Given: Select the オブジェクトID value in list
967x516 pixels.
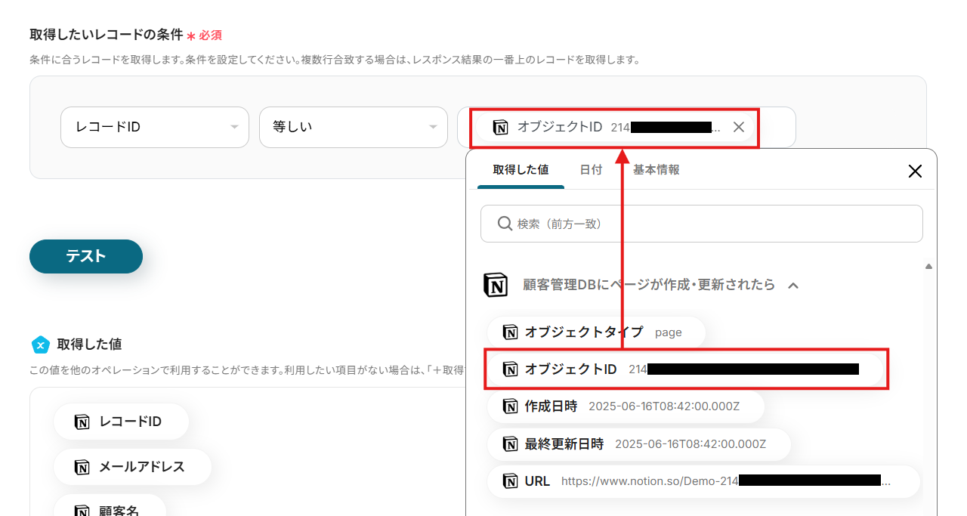Looking at the screenshot, I should 685,369.
